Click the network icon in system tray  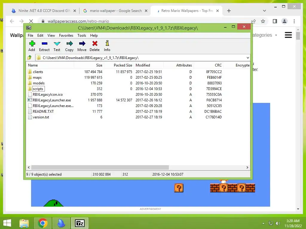(x=271, y=223)
